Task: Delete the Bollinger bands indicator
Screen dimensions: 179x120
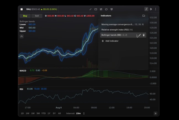Action: click(144, 35)
